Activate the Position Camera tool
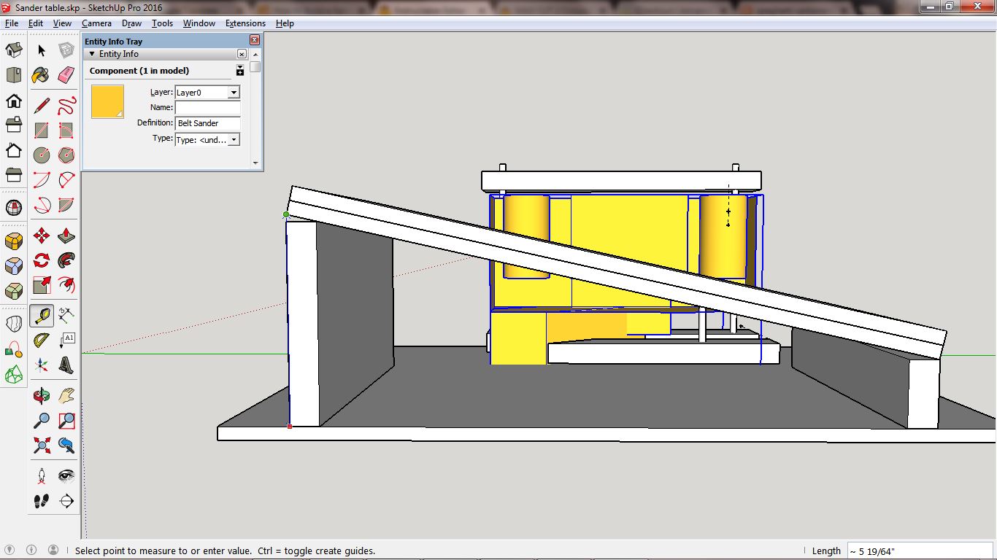The width and height of the screenshot is (997, 560). click(x=42, y=476)
